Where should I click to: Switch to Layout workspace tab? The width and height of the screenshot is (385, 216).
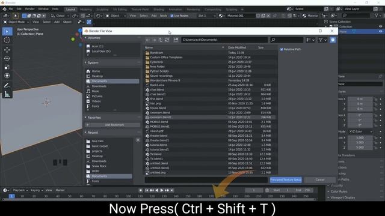tap(71, 10)
